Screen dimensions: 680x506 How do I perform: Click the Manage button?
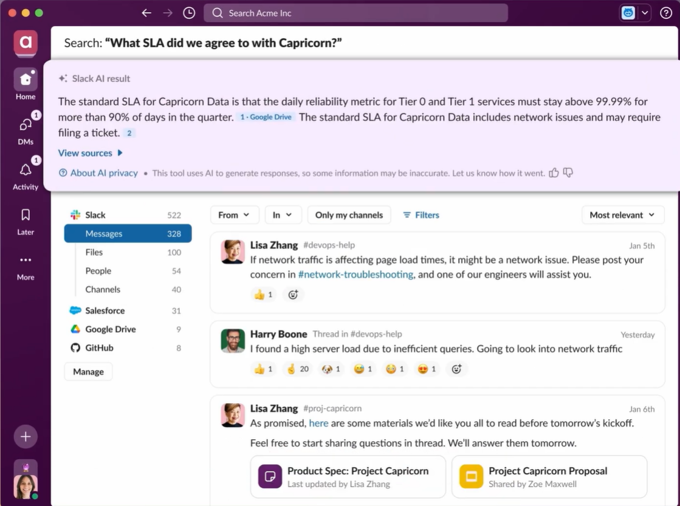click(x=89, y=372)
